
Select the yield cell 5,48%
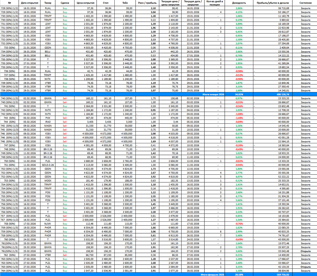(239, 235)
